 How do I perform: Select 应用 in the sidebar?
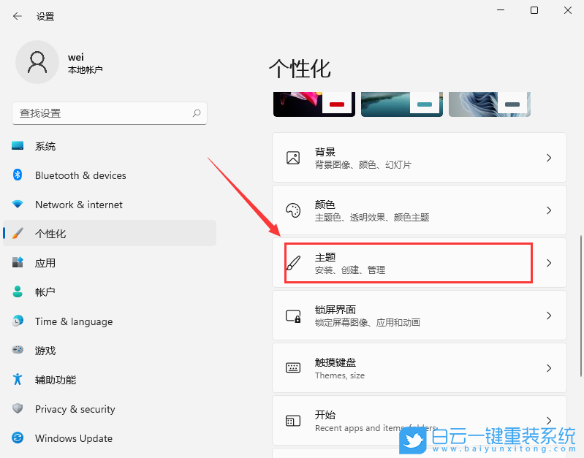pyautogui.click(x=110, y=263)
